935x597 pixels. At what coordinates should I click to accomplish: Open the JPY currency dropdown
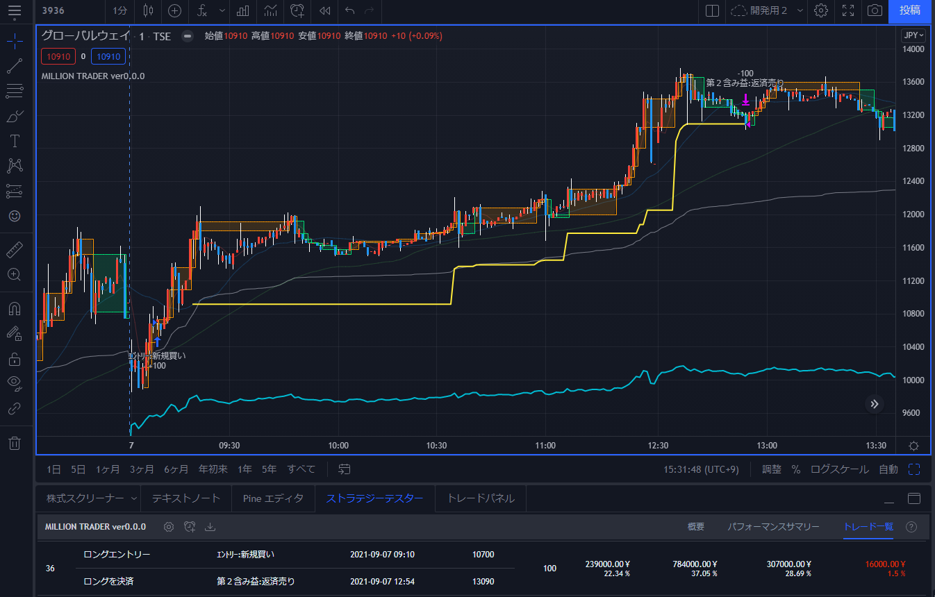pos(913,35)
